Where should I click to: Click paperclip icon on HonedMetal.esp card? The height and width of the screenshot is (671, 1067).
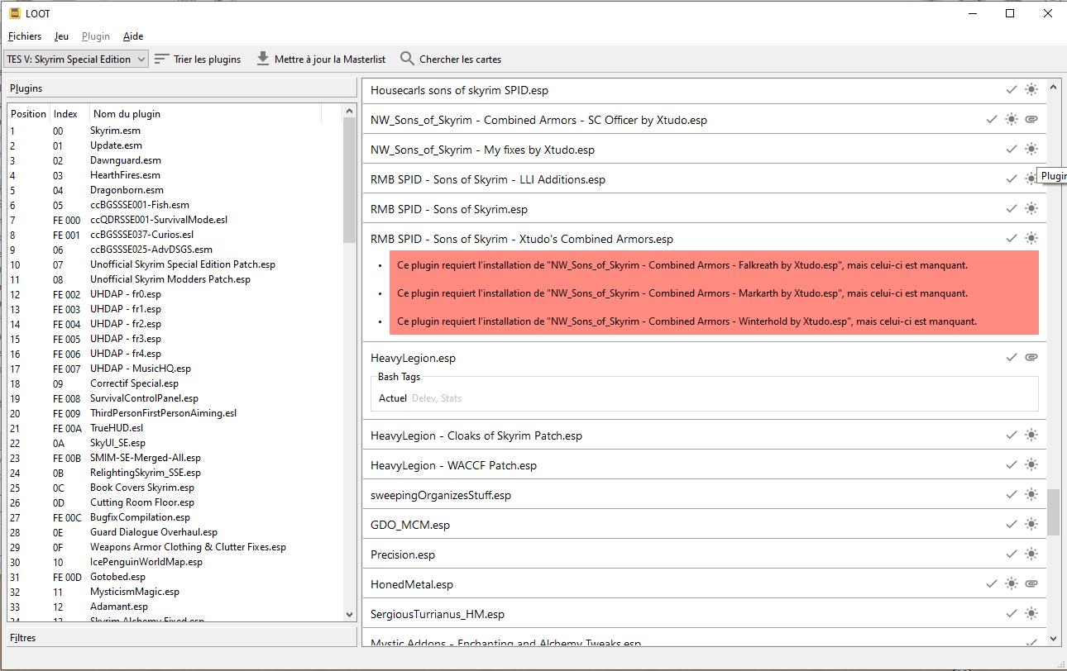pos(1031,583)
